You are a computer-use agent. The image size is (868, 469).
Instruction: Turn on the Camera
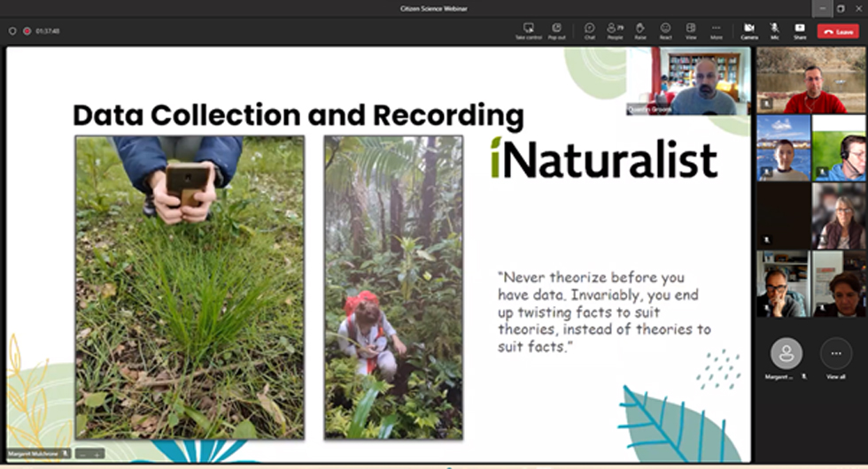point(749,31)
